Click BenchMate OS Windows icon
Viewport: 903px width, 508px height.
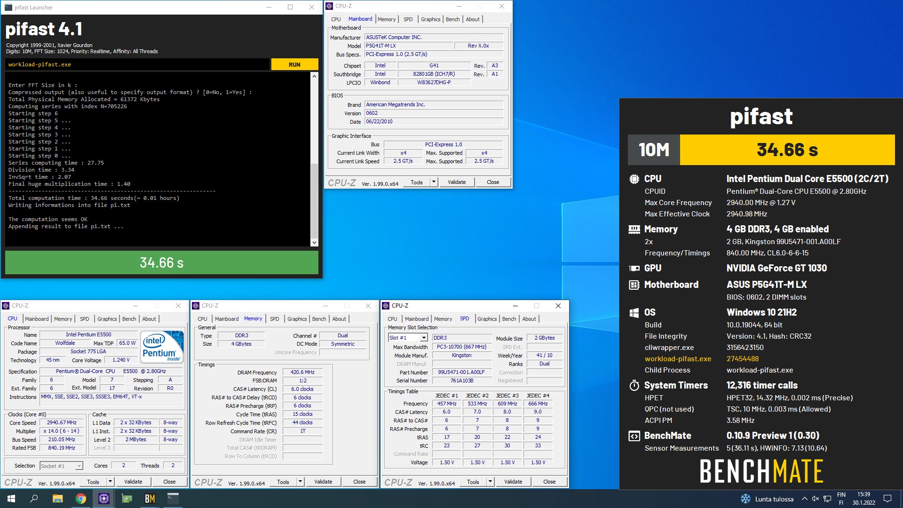(634, 313)
